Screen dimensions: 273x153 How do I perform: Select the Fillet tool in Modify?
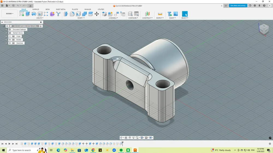tap(72, 14)
